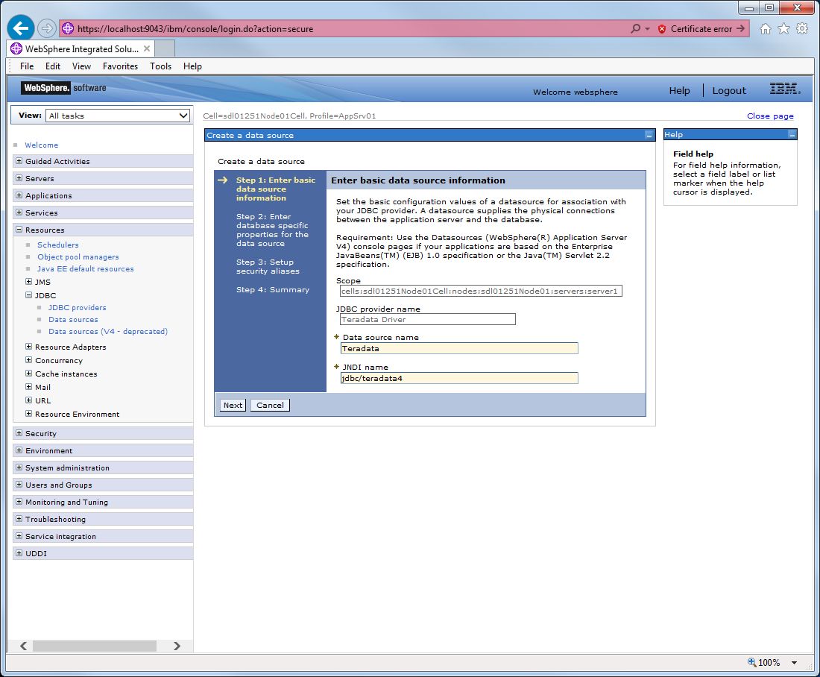The height and width of the screenshot is (677, 820).
Task: Expand the Mail node
Action: click(x=29, y=387)
